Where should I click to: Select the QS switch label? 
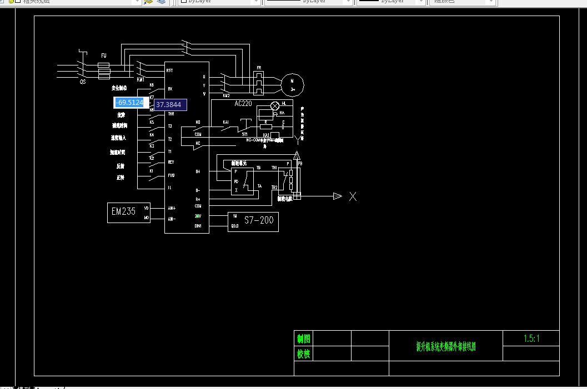83,82
